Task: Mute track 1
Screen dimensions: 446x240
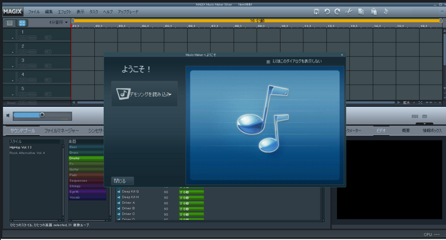Action: coord(32,37)
